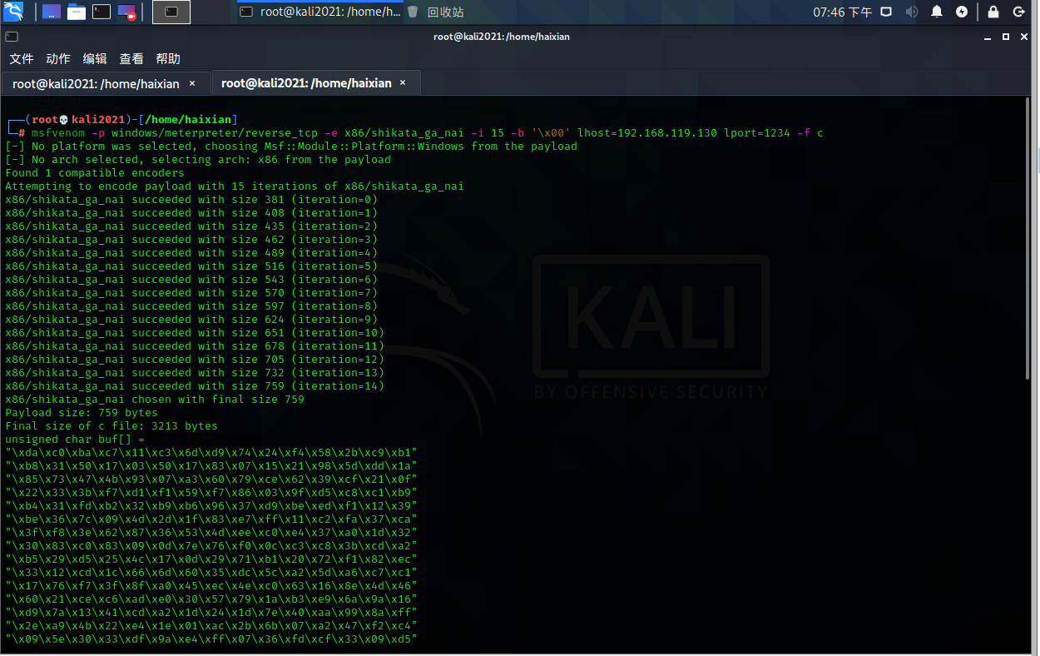This screenshot has width=1040, height=656.
Task: Click the terminal window menu icon
Action: 11,37
